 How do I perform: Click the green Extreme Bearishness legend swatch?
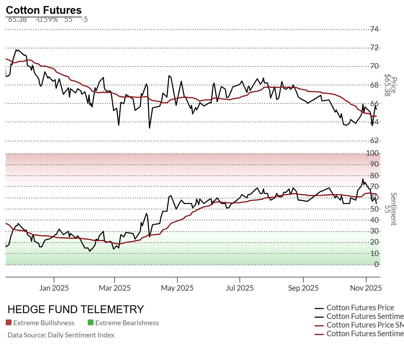(91, 323)
